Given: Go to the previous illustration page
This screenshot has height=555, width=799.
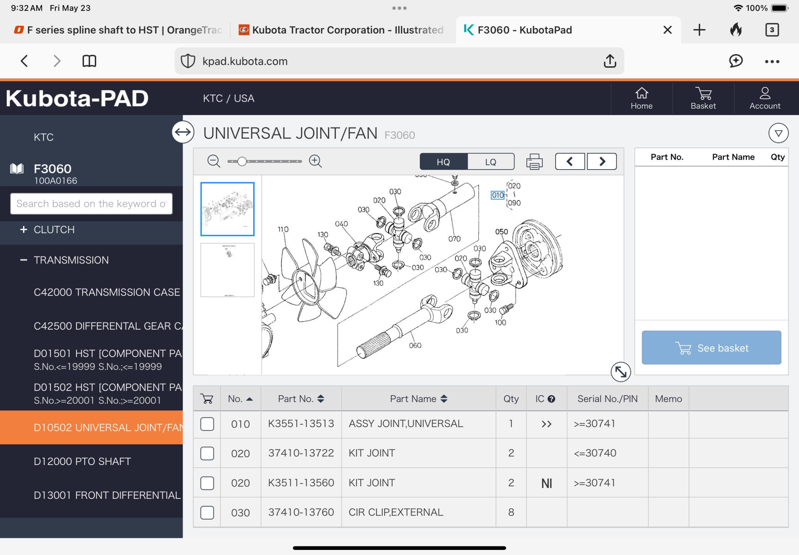Looking at the screenshot, I should point(570,161).
